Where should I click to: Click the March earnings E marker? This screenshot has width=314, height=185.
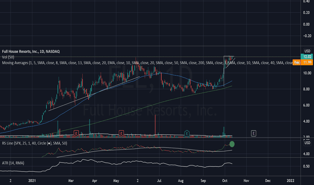[x=76, y=133]
